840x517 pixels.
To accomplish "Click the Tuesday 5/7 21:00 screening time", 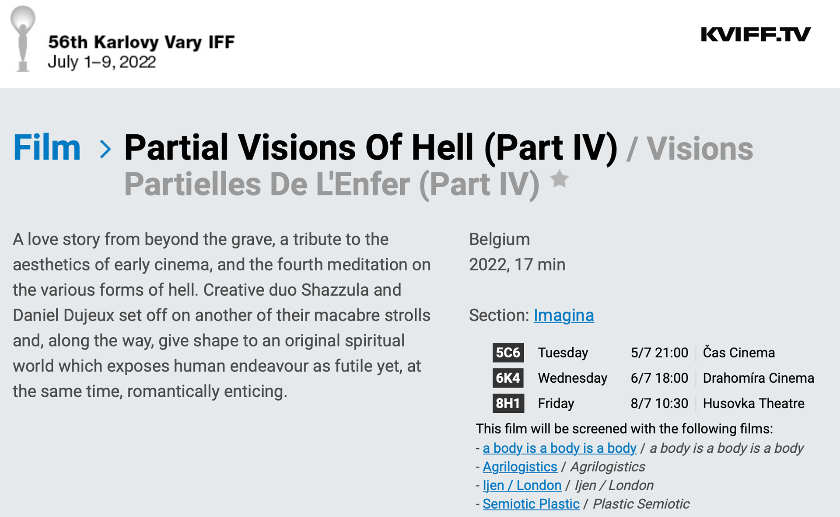I will tap(659, 353).
